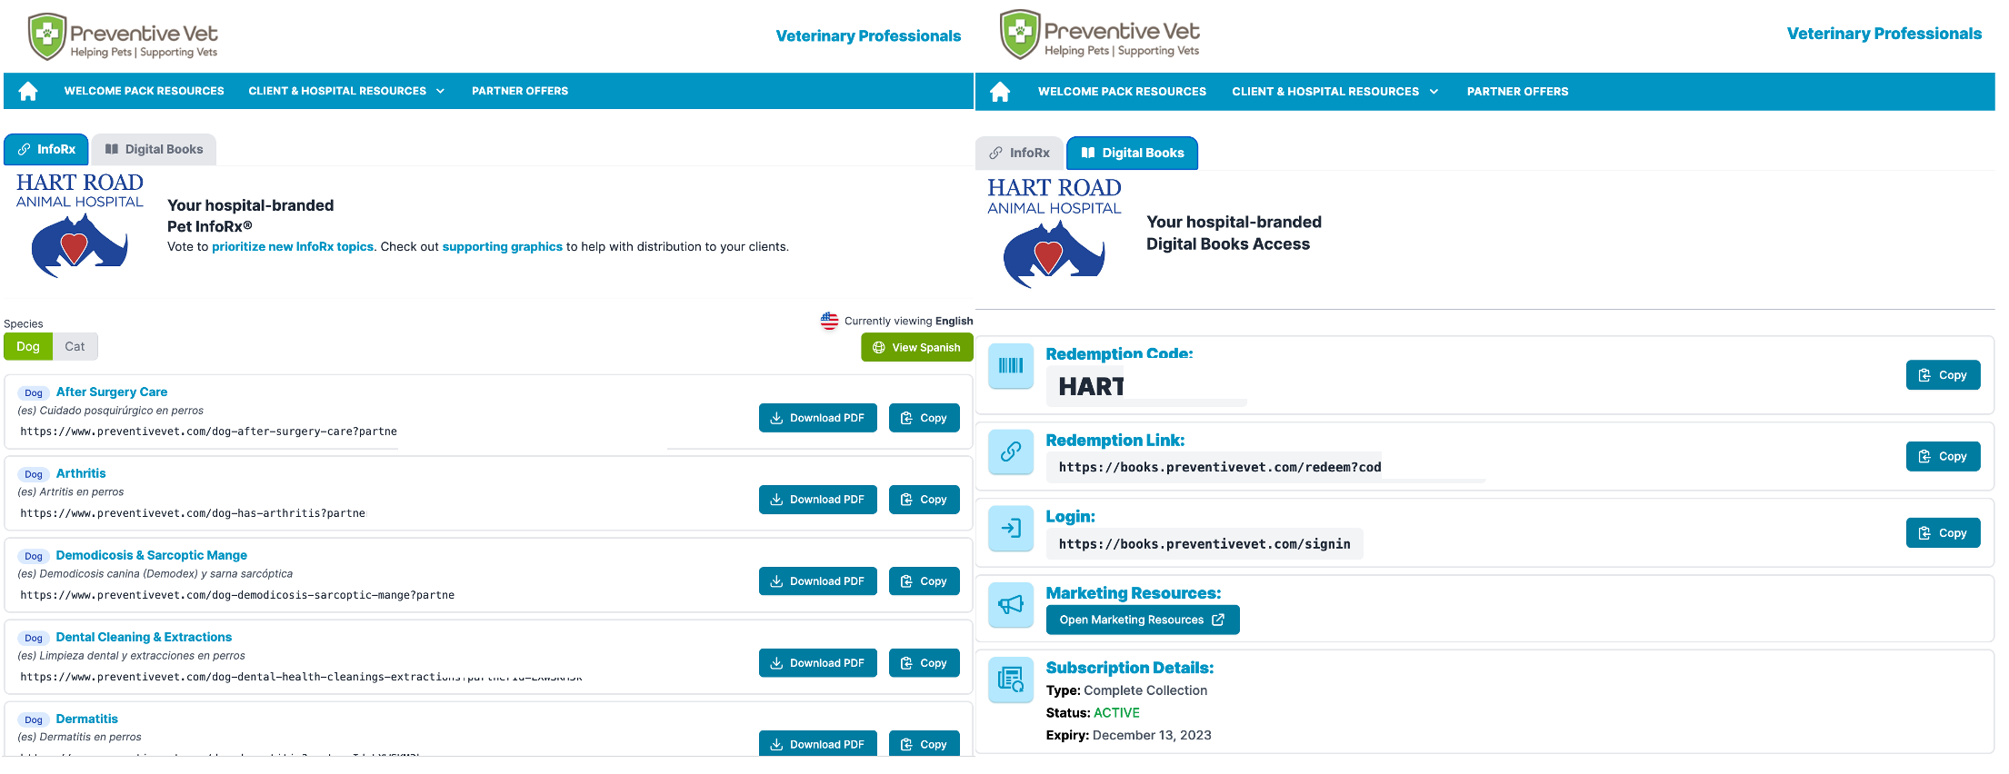Copy the Login URL
The width and height of the screenshot is (2009, 774).
click(x=1943, y=533)
